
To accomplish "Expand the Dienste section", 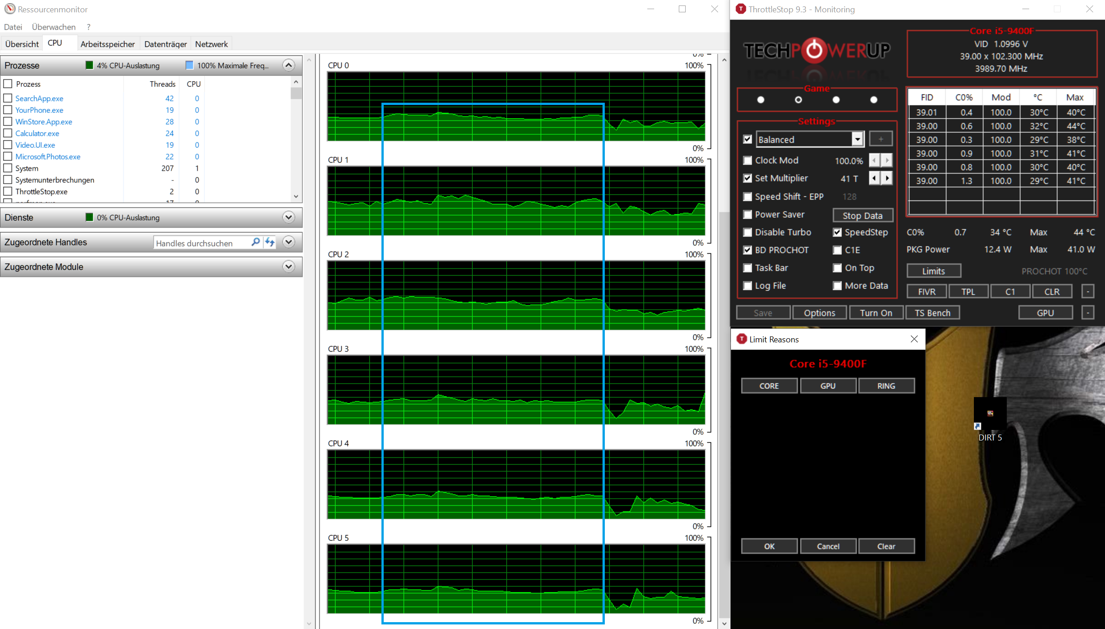I will 288,217.
